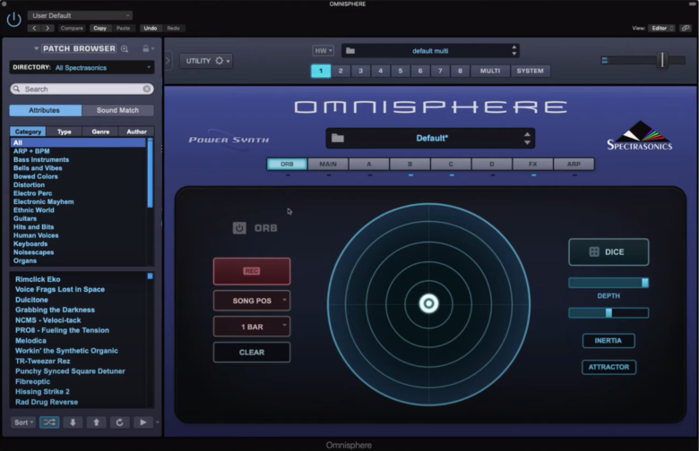Click the DICE randomize button
Screen dimensions: 699x451
click(x=608, y=252)
